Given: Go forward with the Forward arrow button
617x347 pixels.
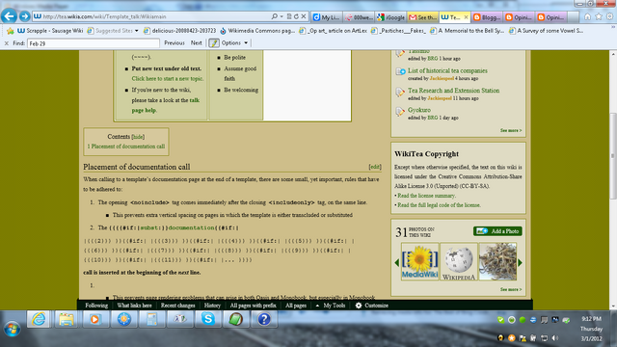Looking at the screenshot, I should [x=24, y=16].
